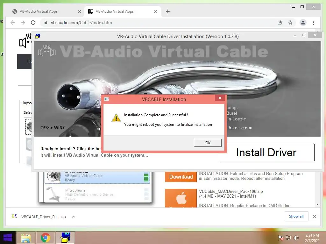Maximize the Chrome window
Viewport: 326px width, 244px height.
click(x=302, y=7)
